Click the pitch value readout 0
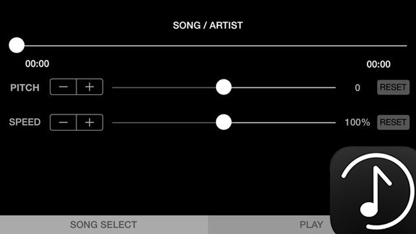Image resolution: width=416 pixels, height=234 pixels. click(357, 88)
